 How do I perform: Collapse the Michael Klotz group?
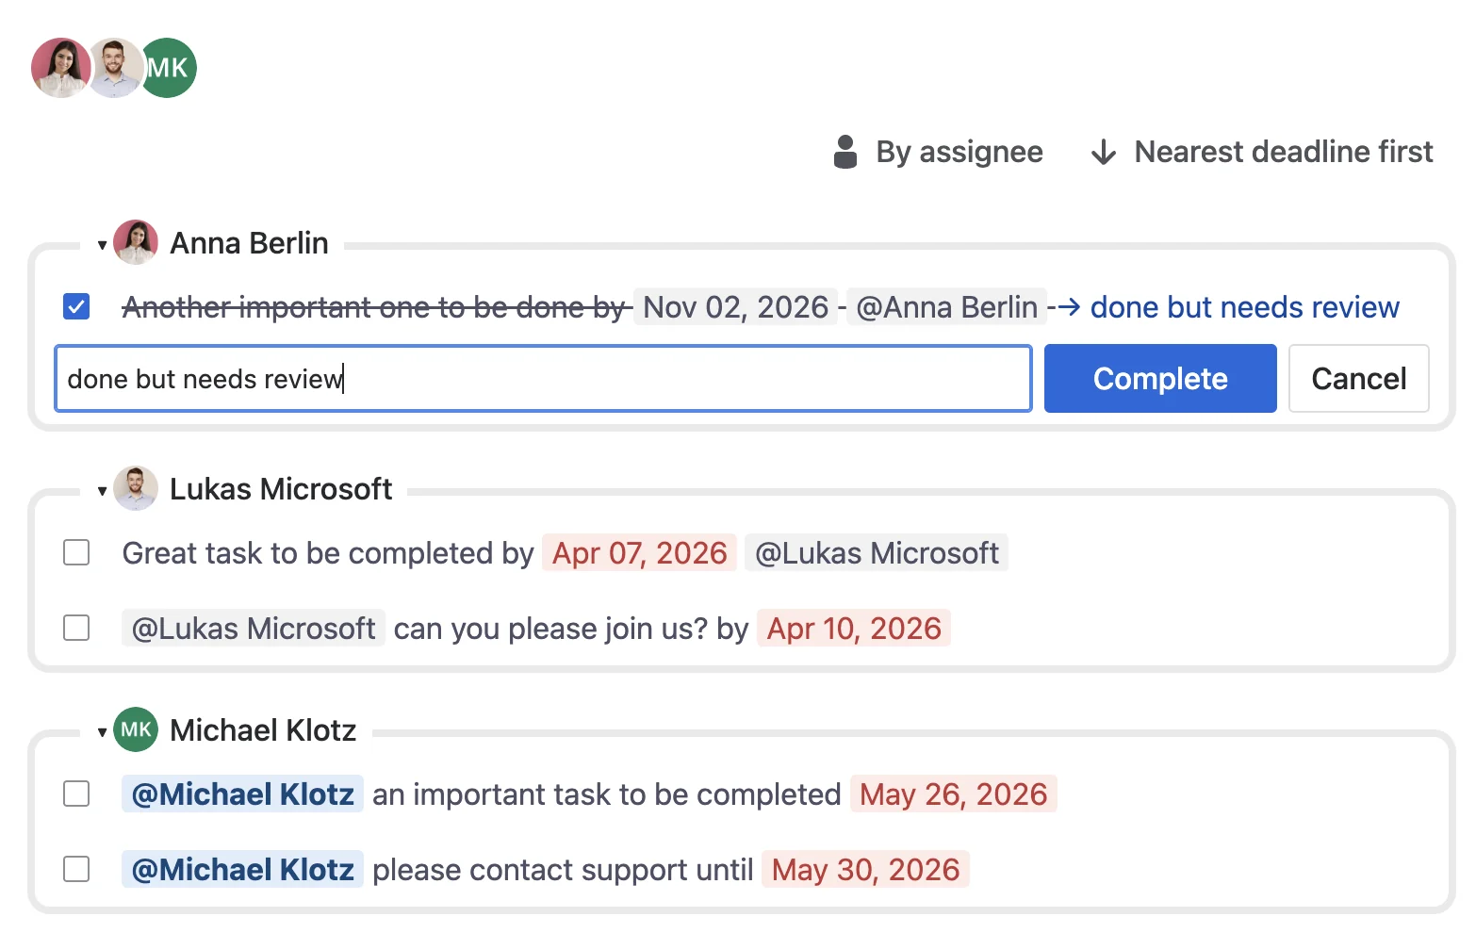102,732
